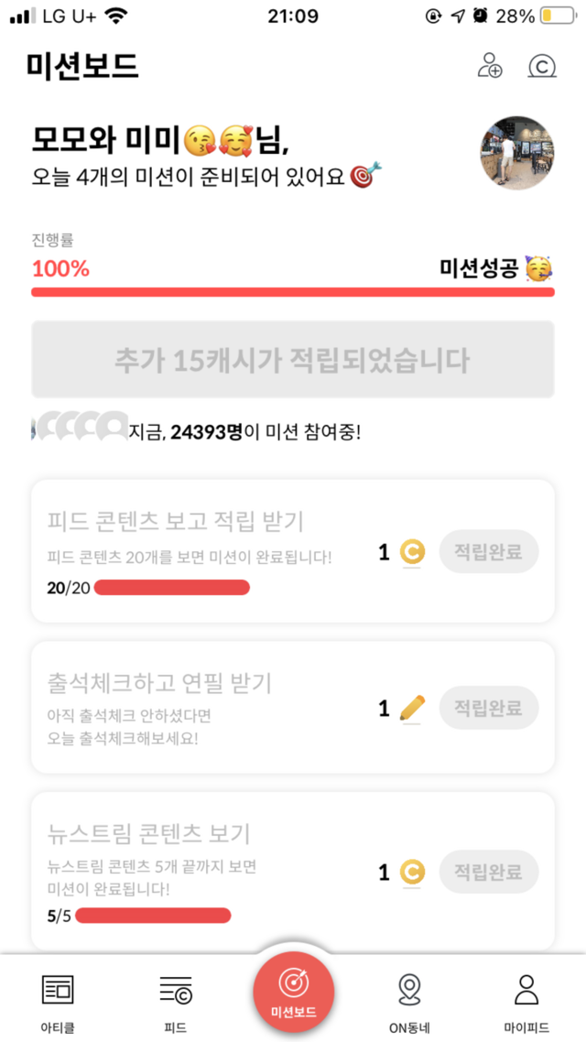This screenshot has height=1042, width=586.
Task: Tap the gold coin in newstream mission
Action: click(x=413, y=872)
